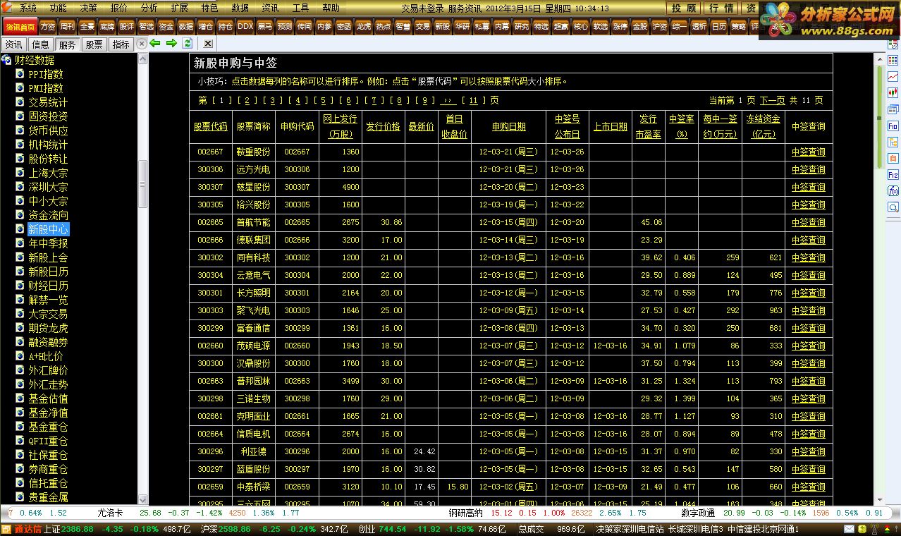Select 上海大宗 in the sidebar tree

point(48,173)
